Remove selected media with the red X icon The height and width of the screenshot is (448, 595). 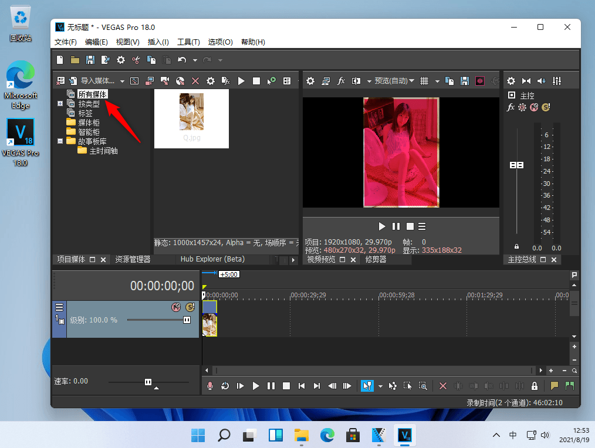point(195,81)
